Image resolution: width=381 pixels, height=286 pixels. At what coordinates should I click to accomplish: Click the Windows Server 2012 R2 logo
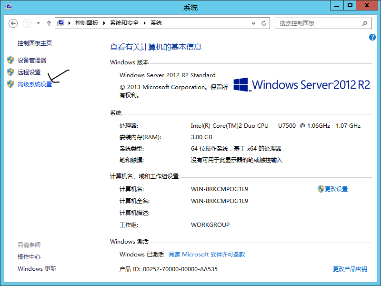301,85
